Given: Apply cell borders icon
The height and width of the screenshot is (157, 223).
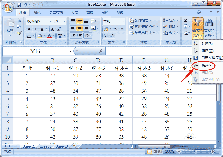Looking at the screenshot, I should pyautogui.click(x=29, y=36).
